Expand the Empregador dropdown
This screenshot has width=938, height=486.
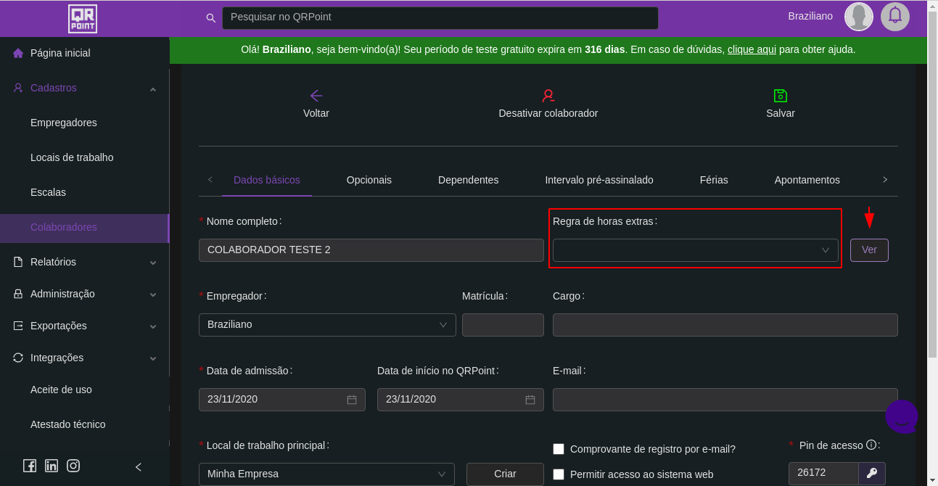click(327, 325)
